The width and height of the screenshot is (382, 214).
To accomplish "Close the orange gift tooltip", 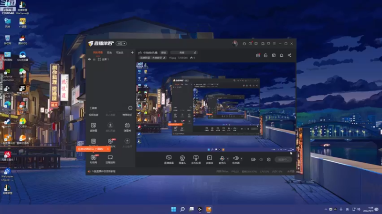I will (x=108, y=149).
